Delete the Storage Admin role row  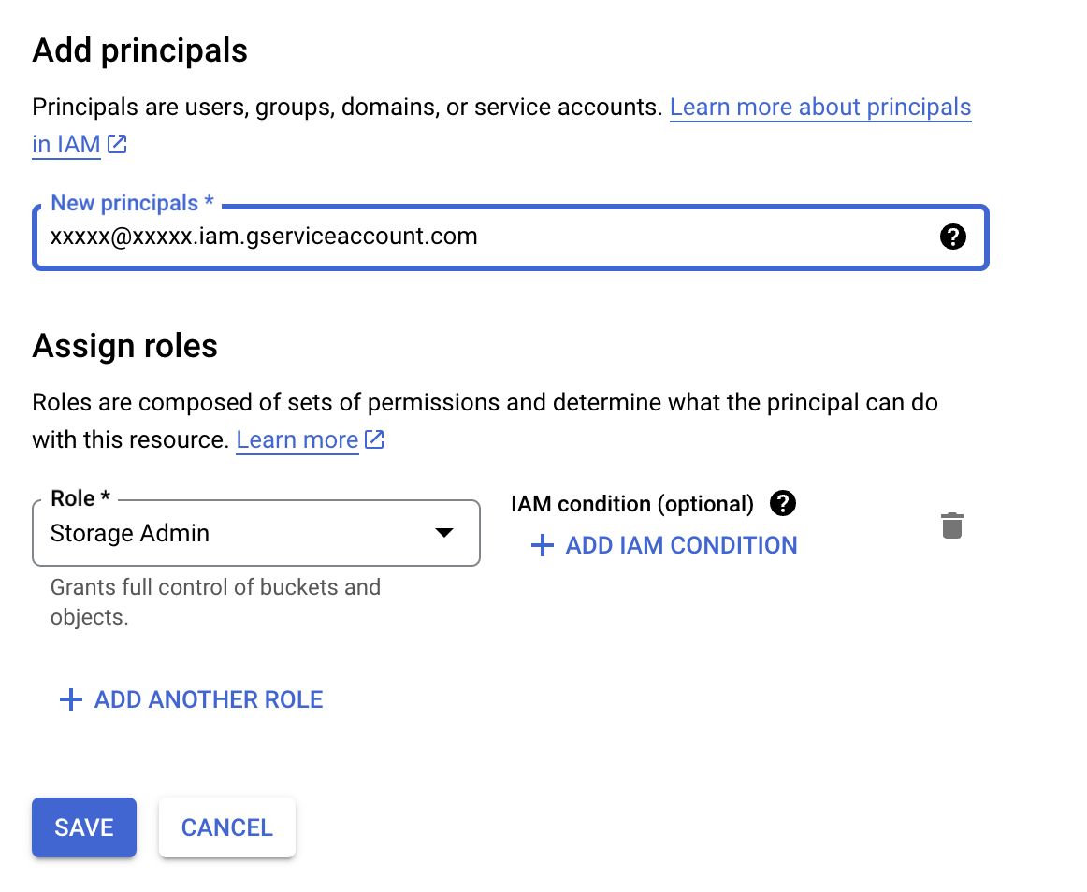tap(951, 525)
